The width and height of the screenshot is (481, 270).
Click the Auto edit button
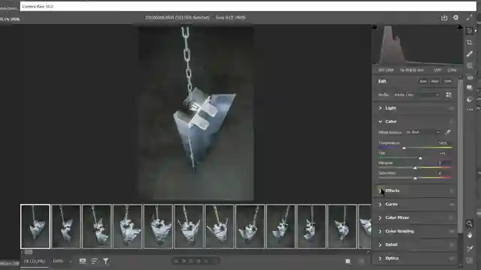(x=423, y=81)
